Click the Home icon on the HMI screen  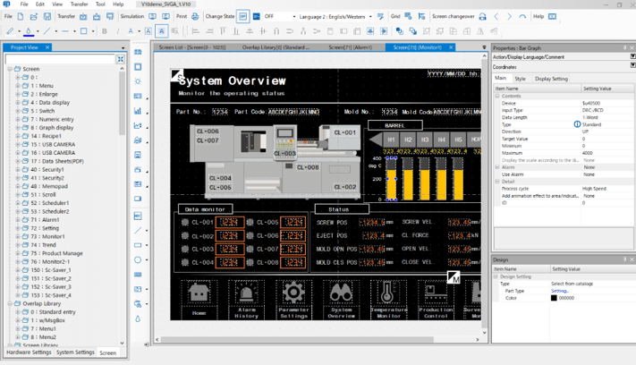tap(199, 292)
